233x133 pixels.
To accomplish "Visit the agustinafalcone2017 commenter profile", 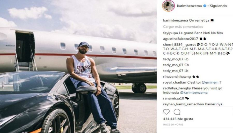I will point(180,39).
